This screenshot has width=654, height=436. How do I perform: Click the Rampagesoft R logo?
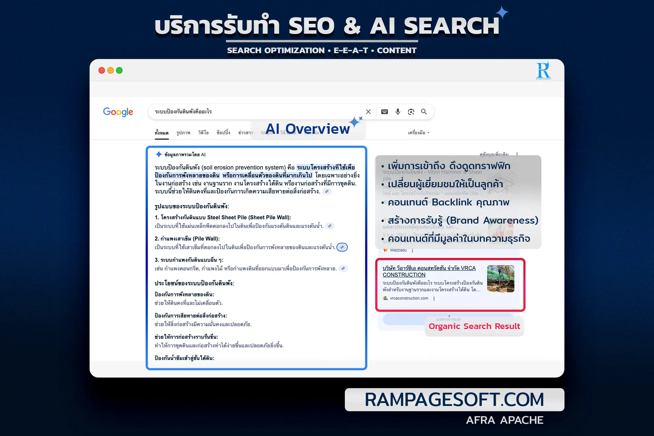pos(543,71)
